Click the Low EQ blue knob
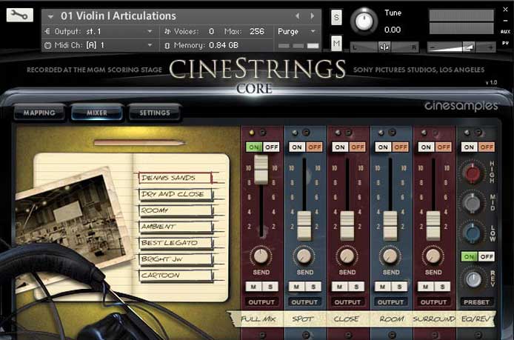The height and width of the screenshot is (340, 514). pyautogui.click(x=473, y=233)
